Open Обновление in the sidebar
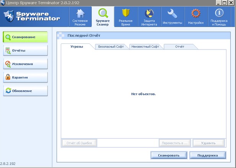 [25, 91]
